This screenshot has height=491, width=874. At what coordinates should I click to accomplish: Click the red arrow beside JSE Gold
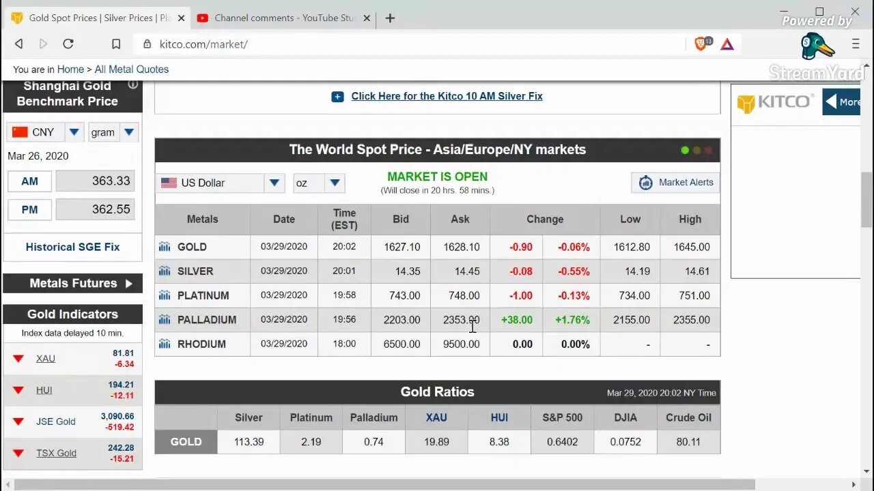18,421
